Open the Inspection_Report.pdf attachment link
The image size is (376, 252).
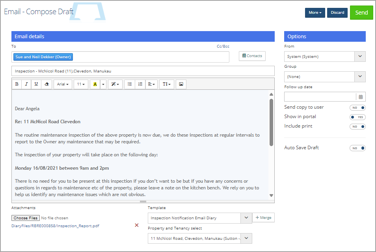(56, 226)
